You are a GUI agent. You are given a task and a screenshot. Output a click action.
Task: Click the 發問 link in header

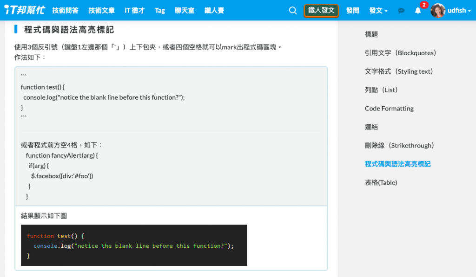(x=352, y=11)
